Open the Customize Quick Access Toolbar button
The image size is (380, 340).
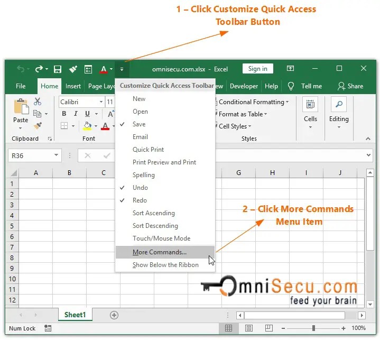122,69
